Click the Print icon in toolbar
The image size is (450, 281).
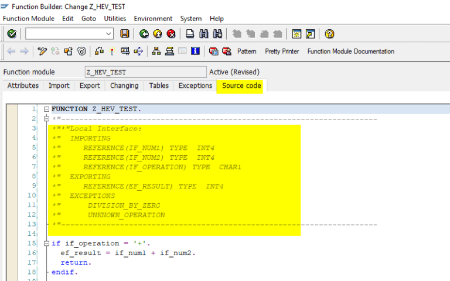[190, 34]
